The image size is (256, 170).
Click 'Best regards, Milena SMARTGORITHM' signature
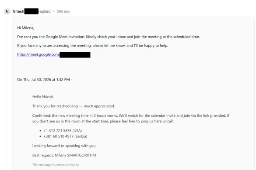click(64, 155)
